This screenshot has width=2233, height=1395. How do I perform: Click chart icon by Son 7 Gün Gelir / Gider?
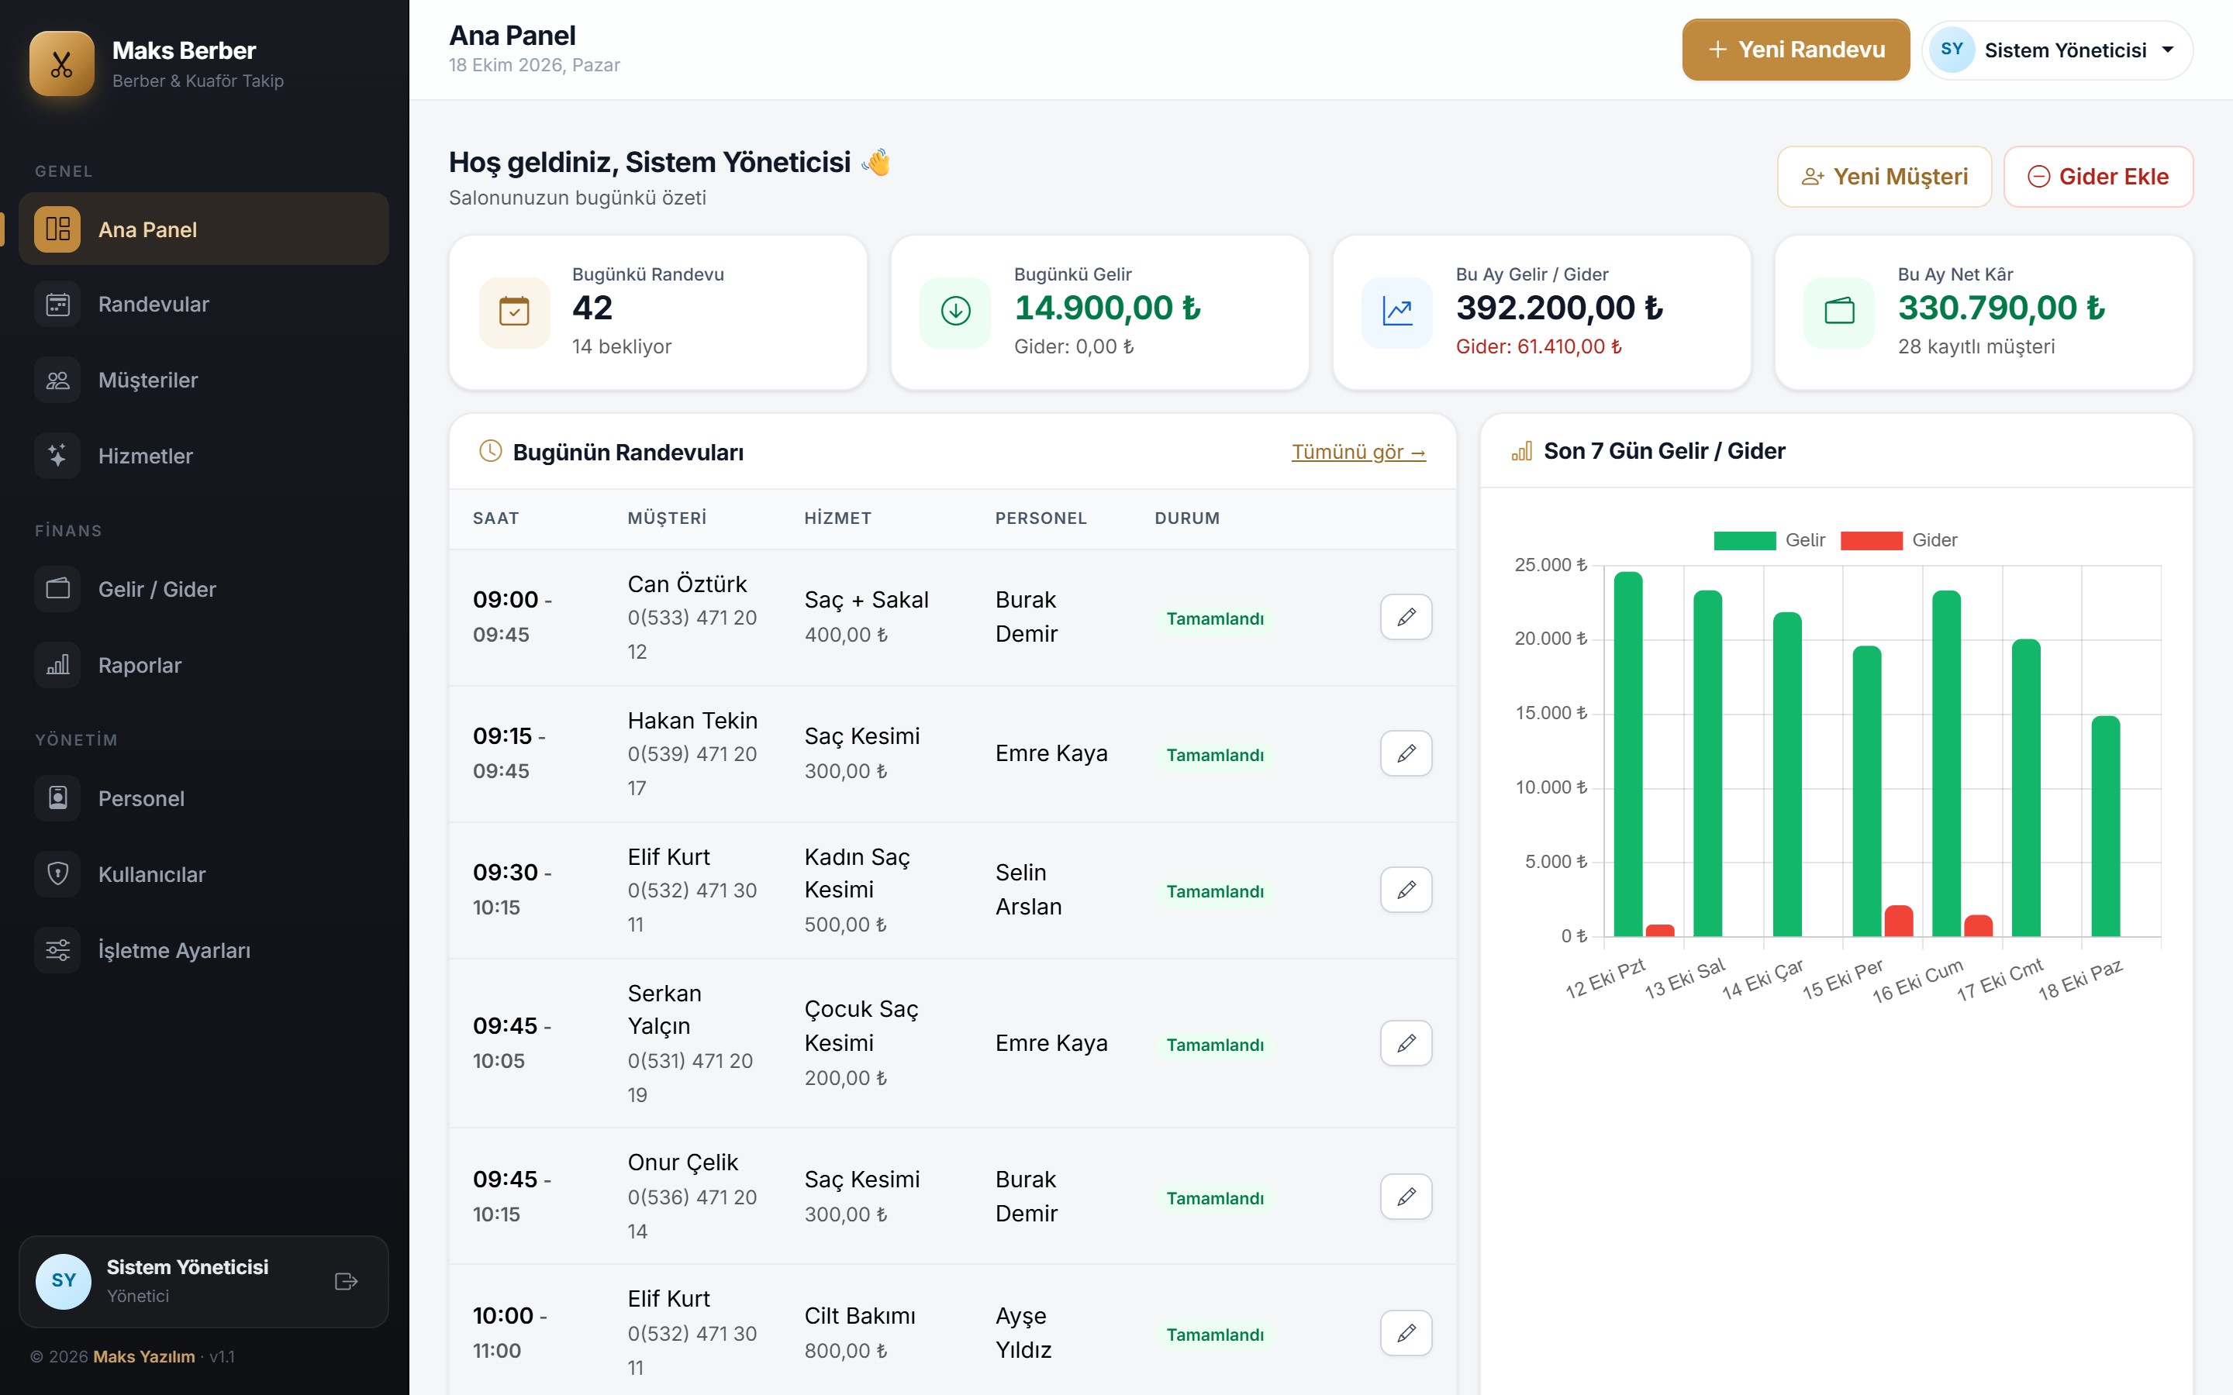click(1521, 451)
